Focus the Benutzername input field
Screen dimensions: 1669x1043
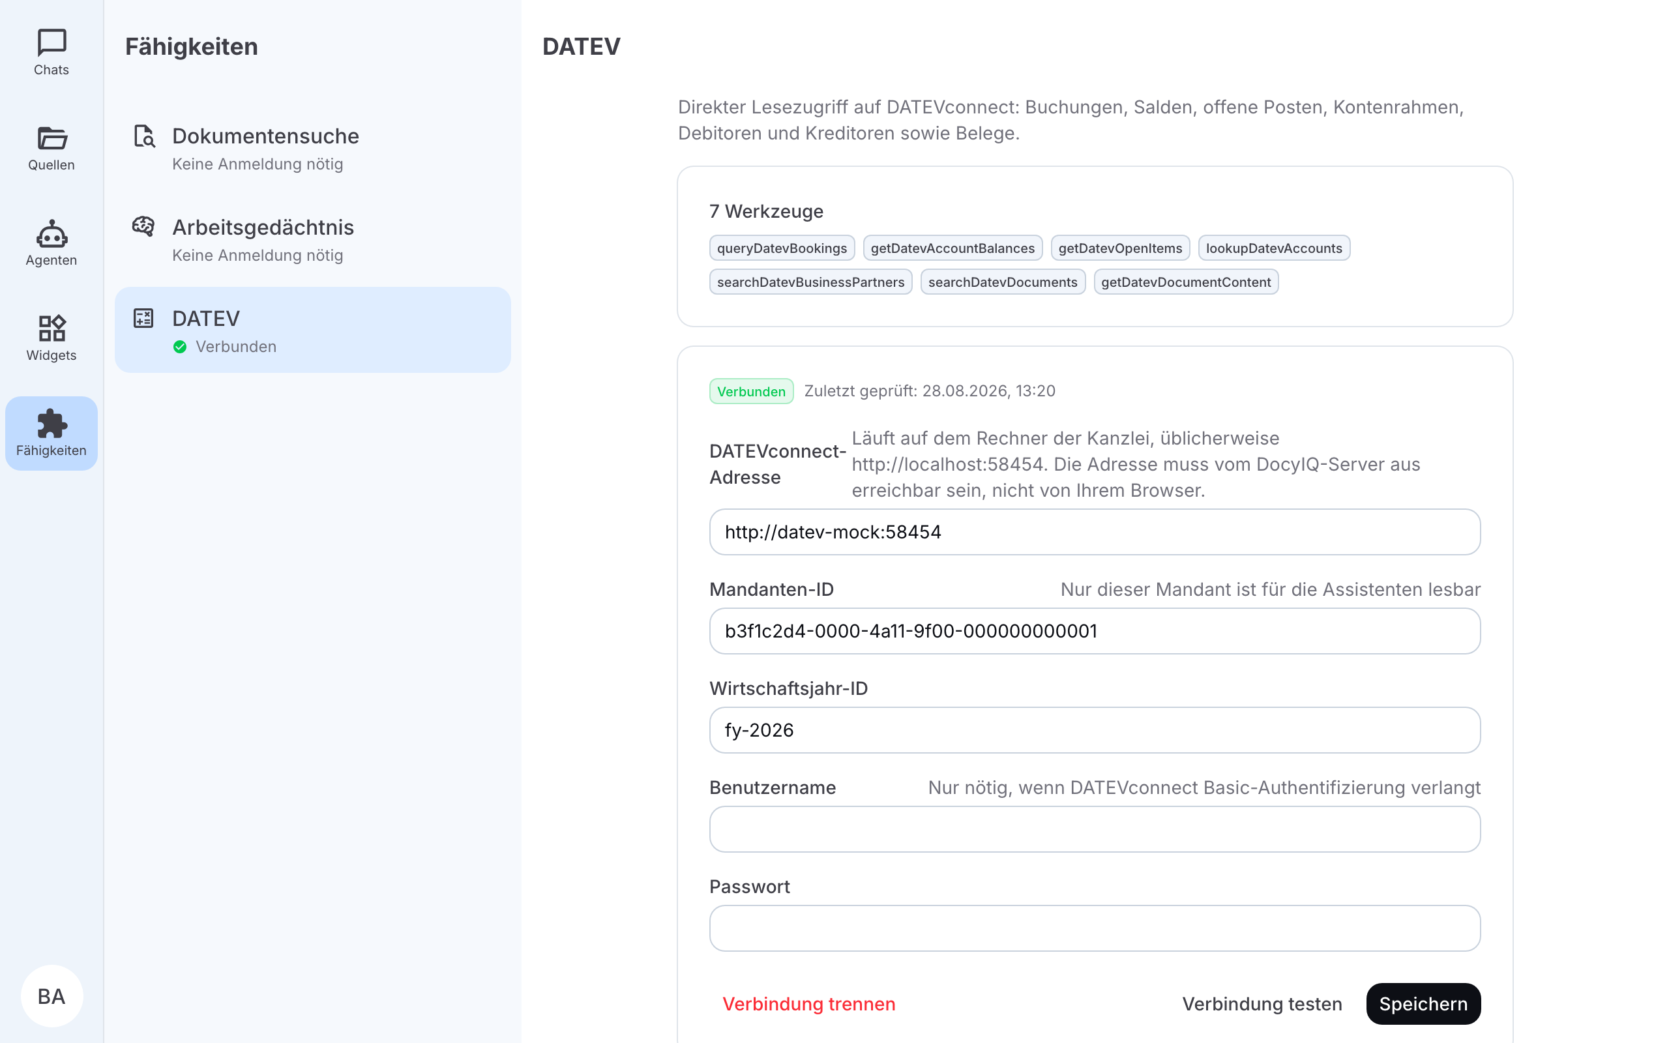pos(1095,829)
